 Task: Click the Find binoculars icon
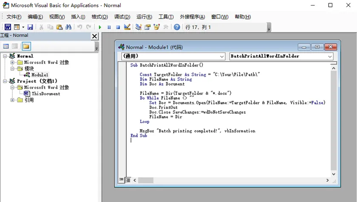tap(68, 27)
